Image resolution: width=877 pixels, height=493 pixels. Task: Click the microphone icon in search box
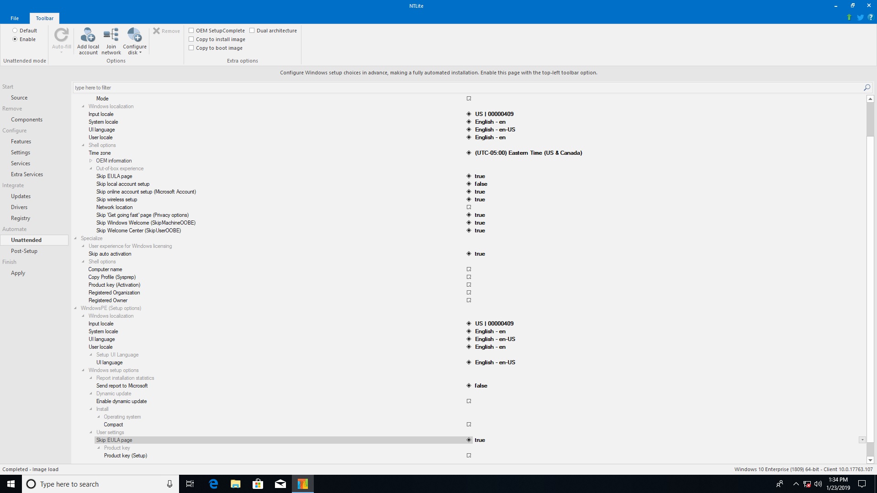click(x=169, y=484)
